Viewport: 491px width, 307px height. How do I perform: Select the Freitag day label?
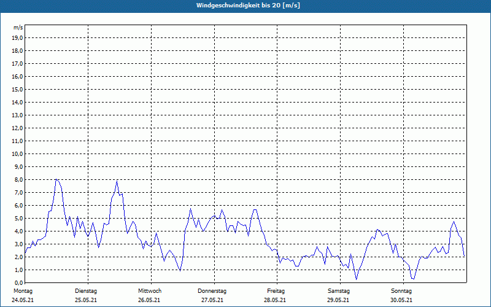coord(276,290)
